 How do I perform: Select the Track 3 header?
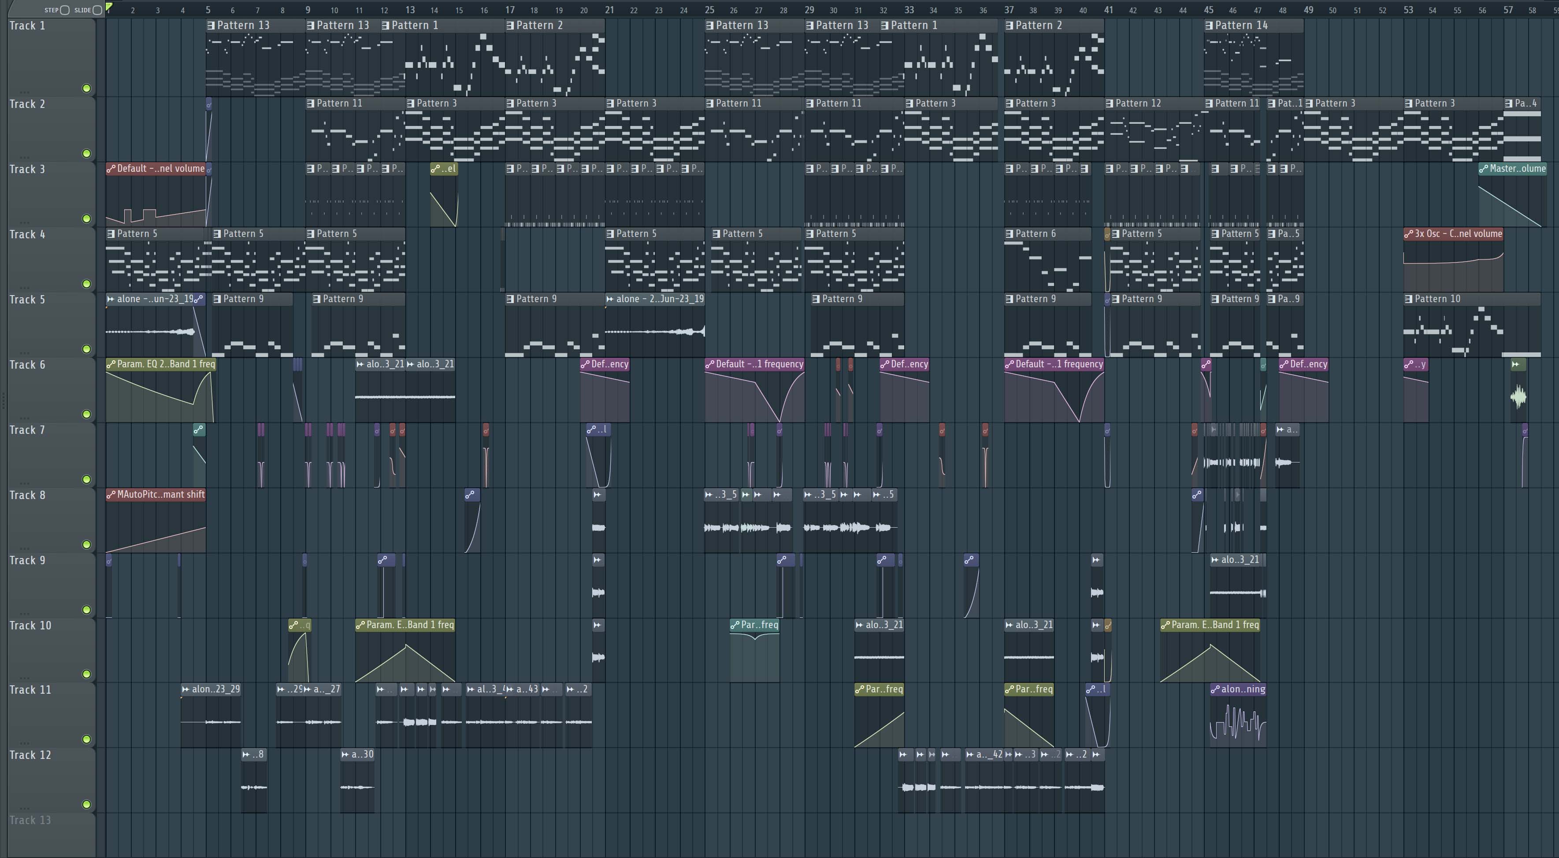(x=52, y=194)
